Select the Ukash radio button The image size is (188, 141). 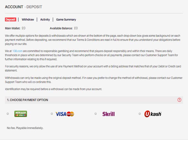pos(140,114)
